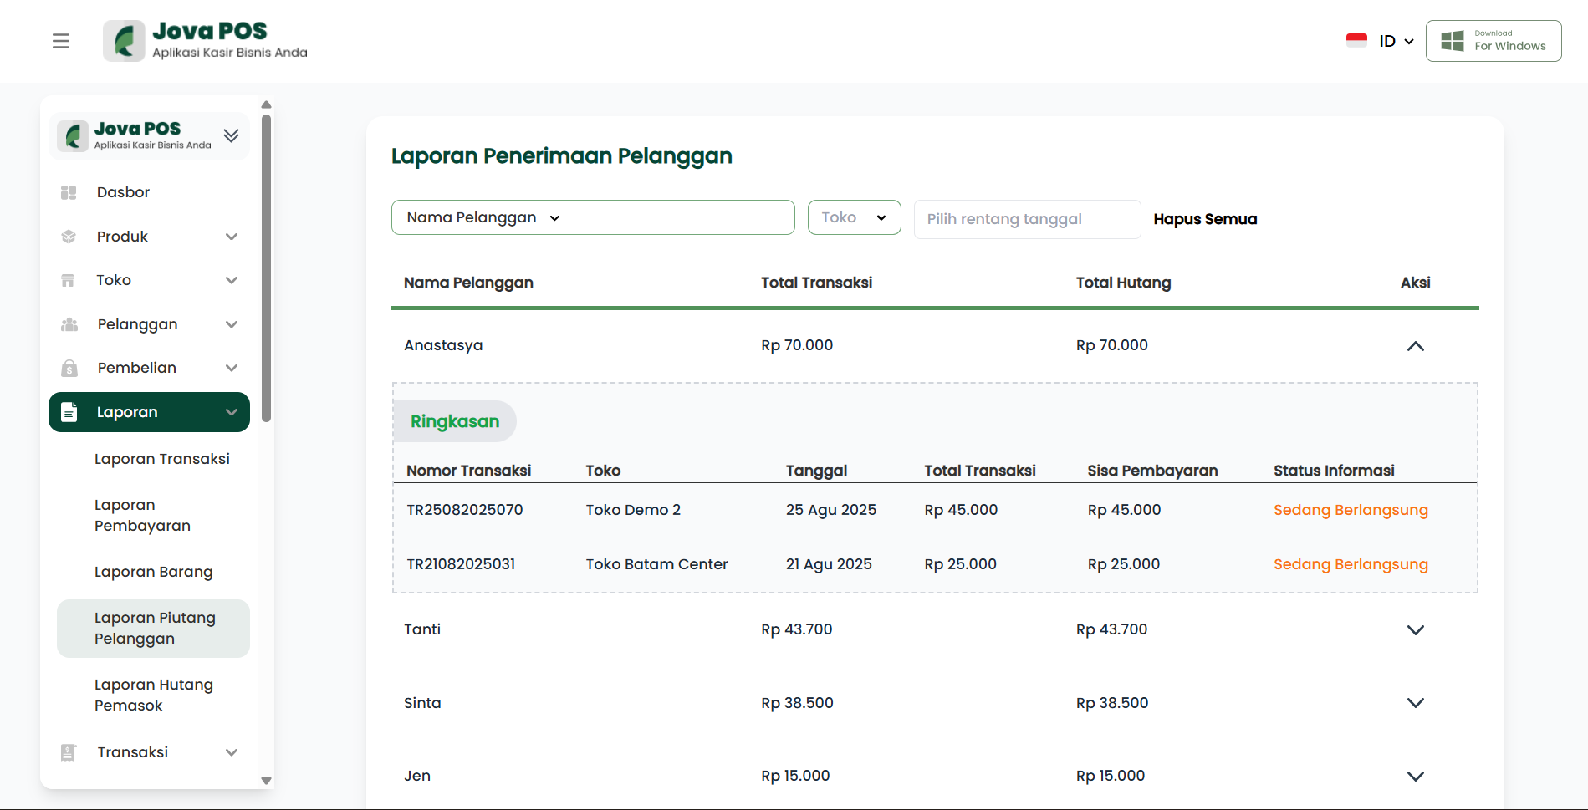Click the Pilih rentang tanggal date field
Image resolution: width=1588 pixels, height=810 pixels.
click(x=1026, y=219)
